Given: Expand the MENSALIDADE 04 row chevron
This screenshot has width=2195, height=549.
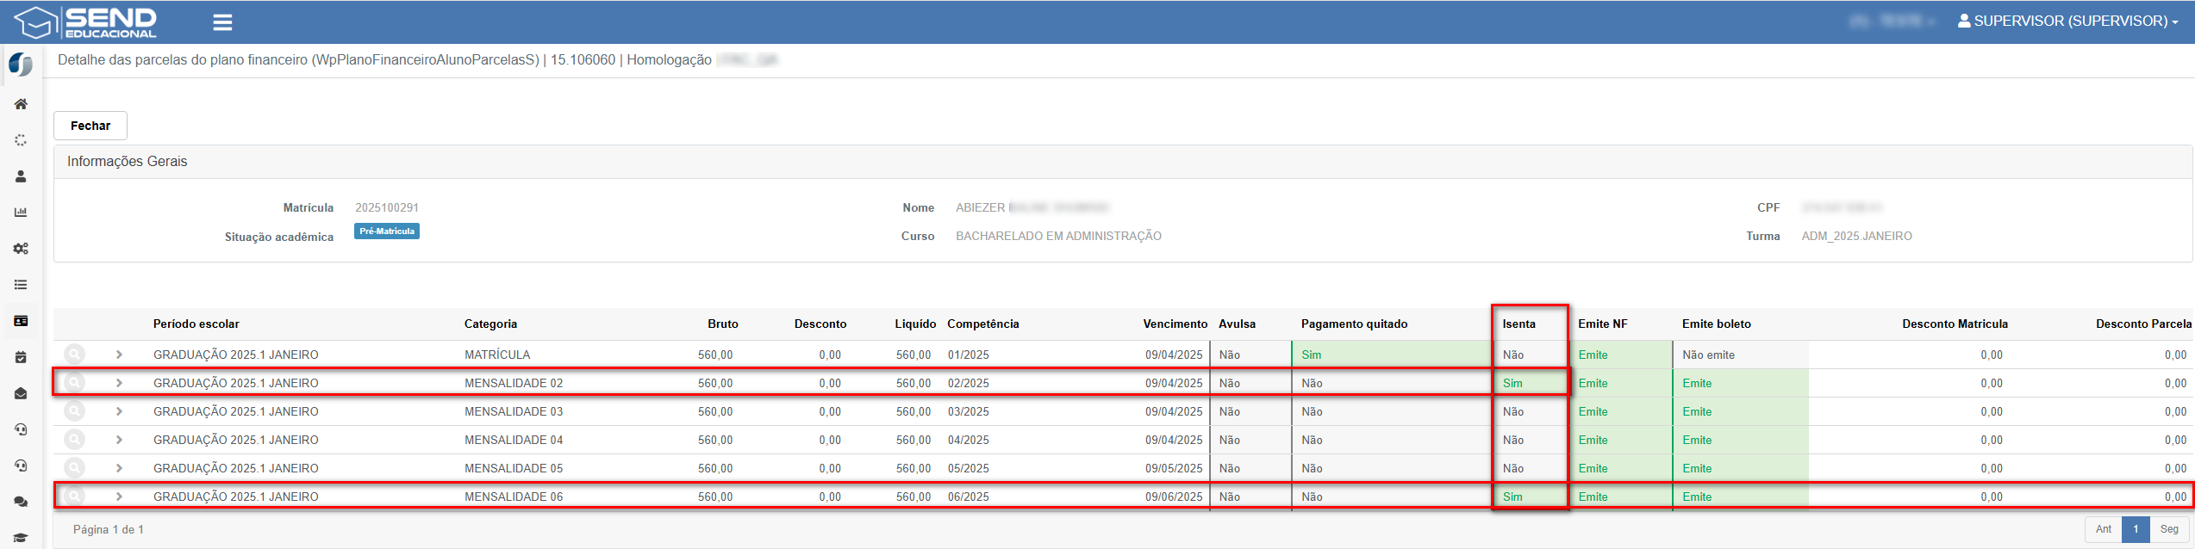Looking at the screenshot, I should point(119,440).
